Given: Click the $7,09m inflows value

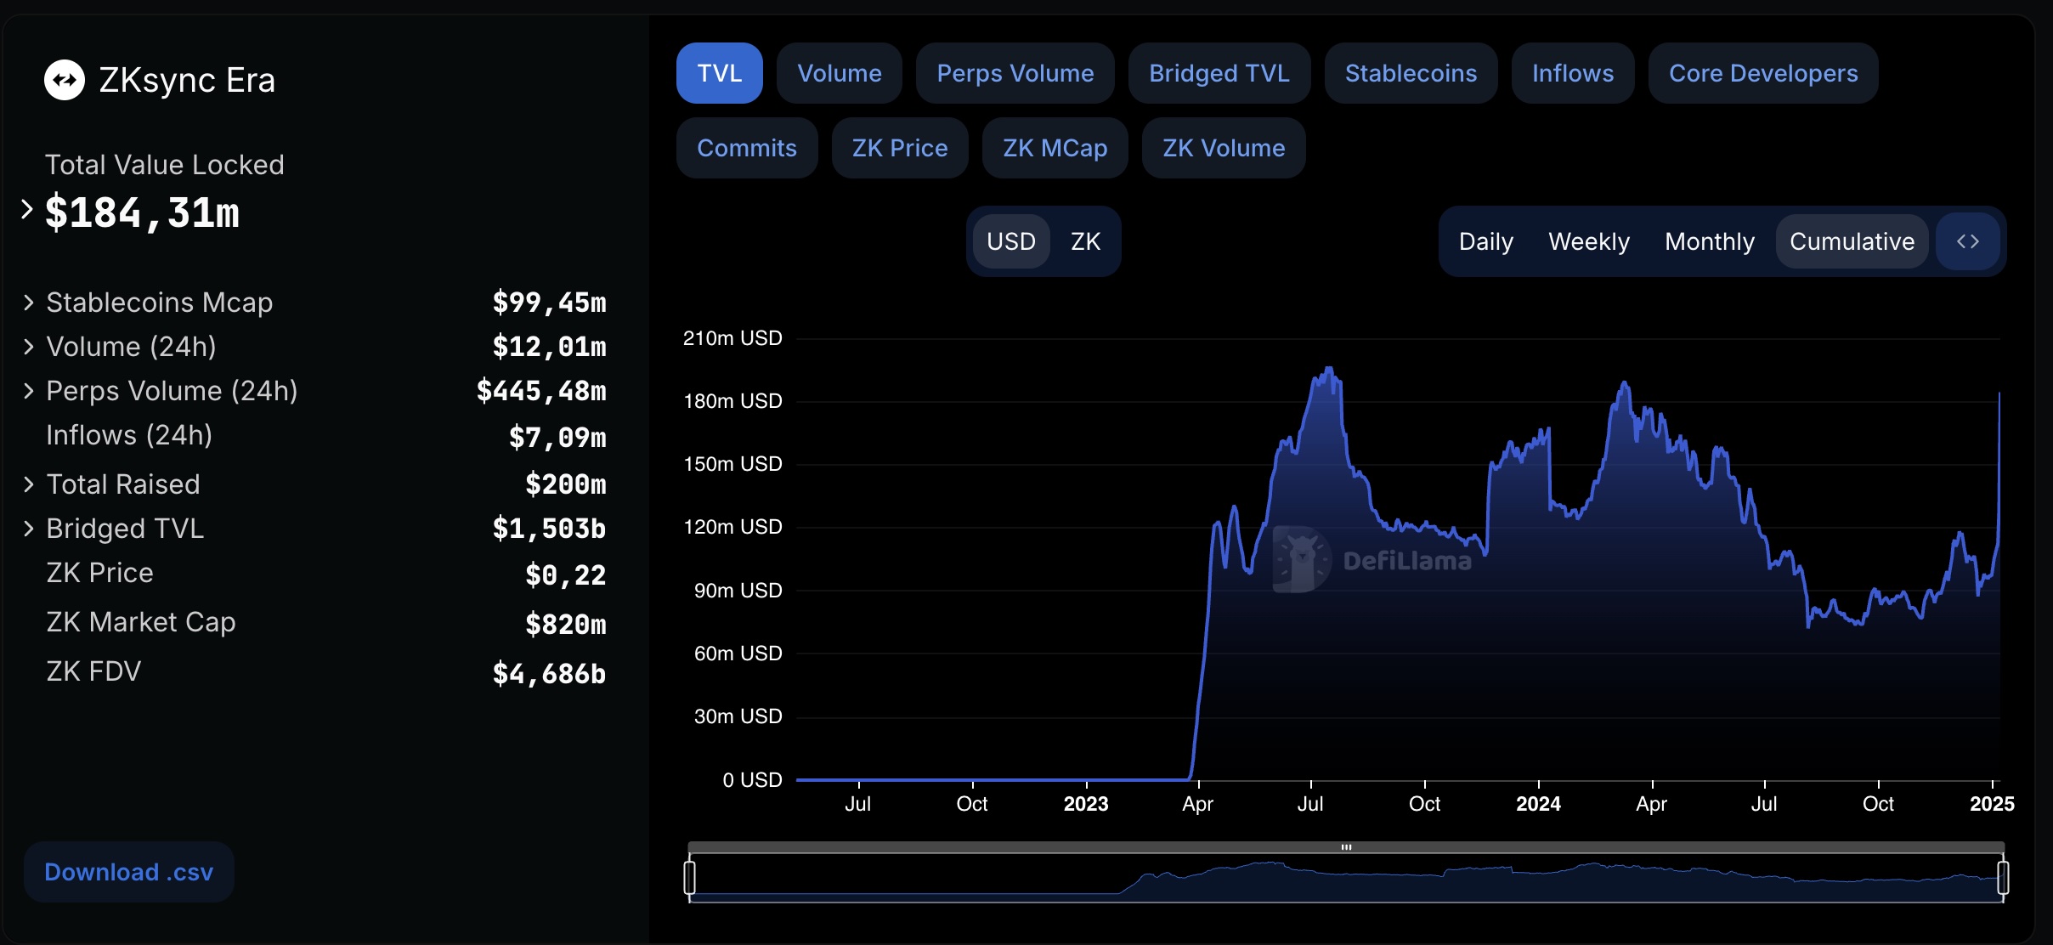Looking at the screenshot, I should [x=557, y=438].
